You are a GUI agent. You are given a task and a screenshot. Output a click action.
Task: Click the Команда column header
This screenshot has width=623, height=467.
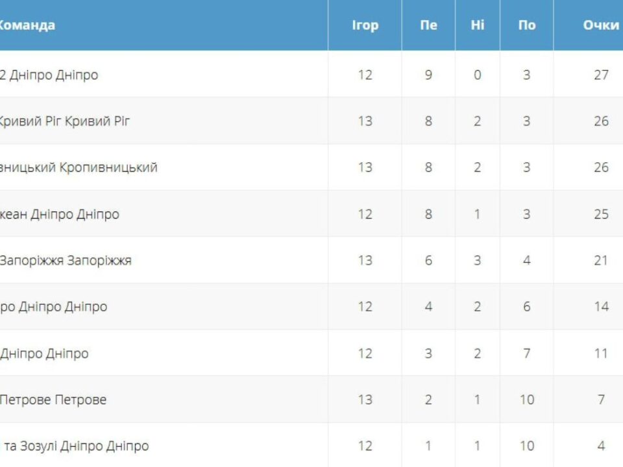26,25
